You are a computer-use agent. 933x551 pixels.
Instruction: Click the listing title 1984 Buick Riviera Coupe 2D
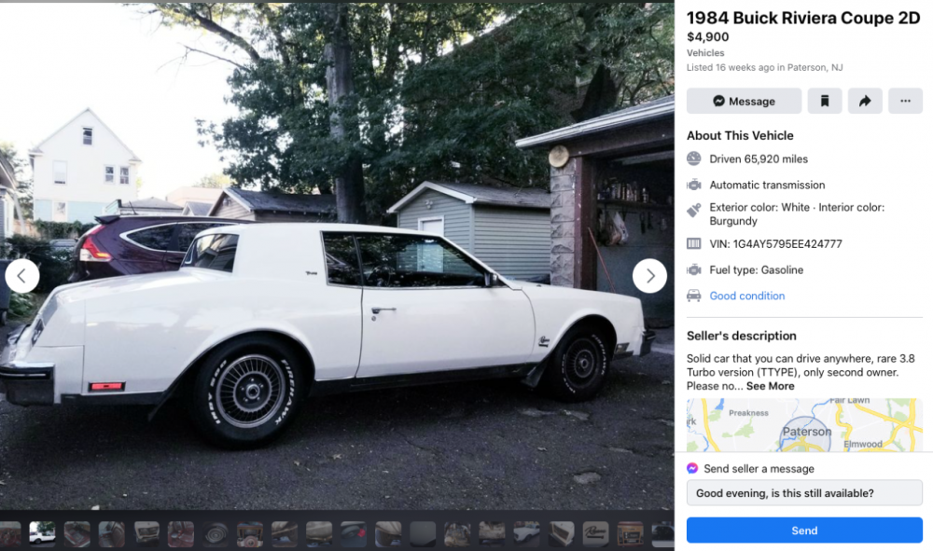click(x=803, y=18)
